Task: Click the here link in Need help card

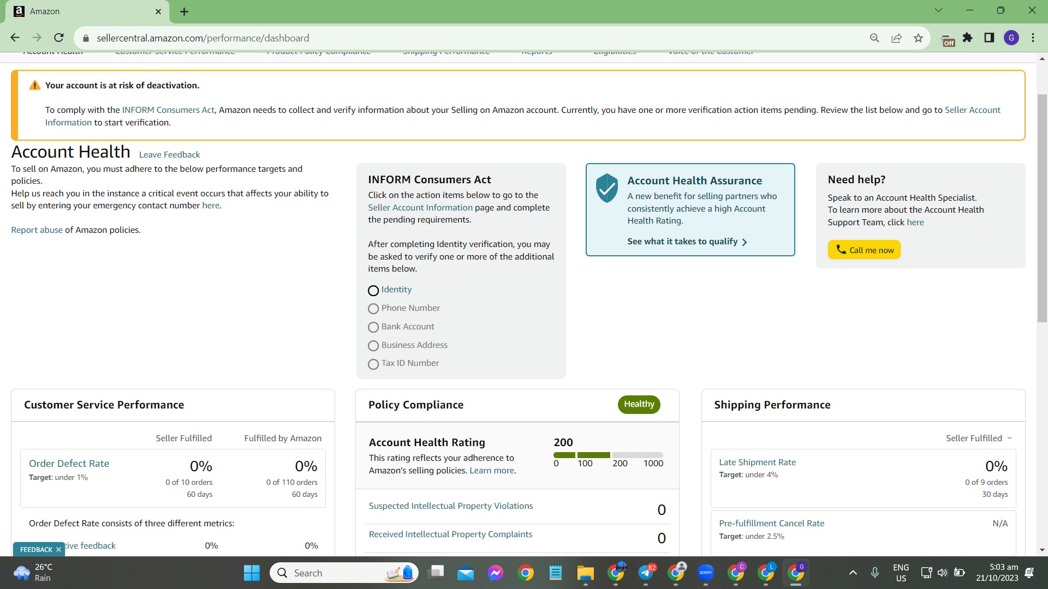Action: pyautogui.click(x=915, y=223)
